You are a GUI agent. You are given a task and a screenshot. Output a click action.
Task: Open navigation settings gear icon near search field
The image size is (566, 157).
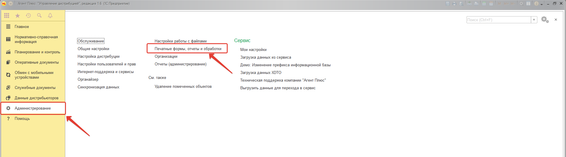pos(545,20)
